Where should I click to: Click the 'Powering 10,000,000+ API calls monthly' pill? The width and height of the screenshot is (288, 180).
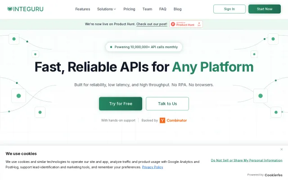pyautogui.click(x=144, y=47)
